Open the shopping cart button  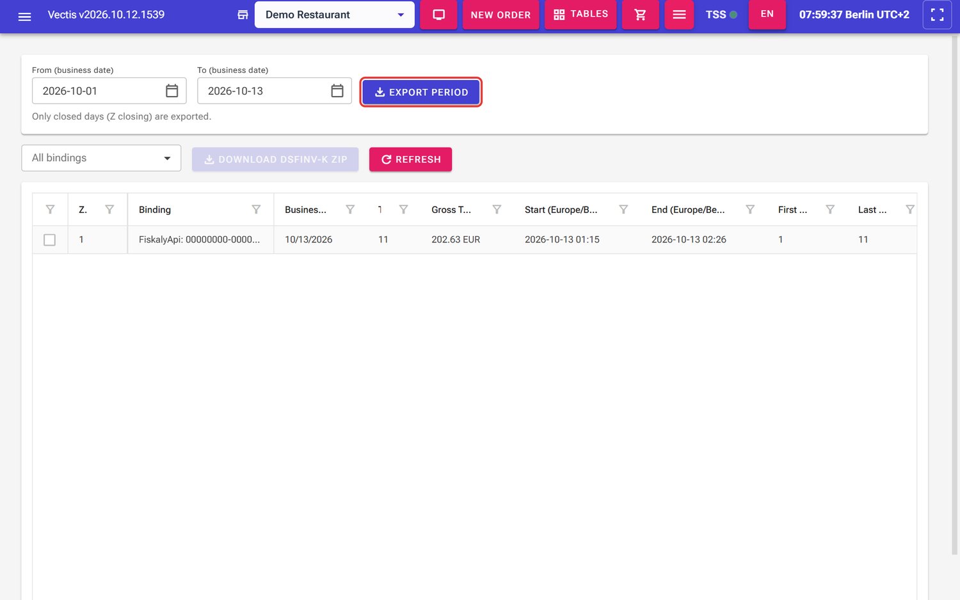[640, 15]
